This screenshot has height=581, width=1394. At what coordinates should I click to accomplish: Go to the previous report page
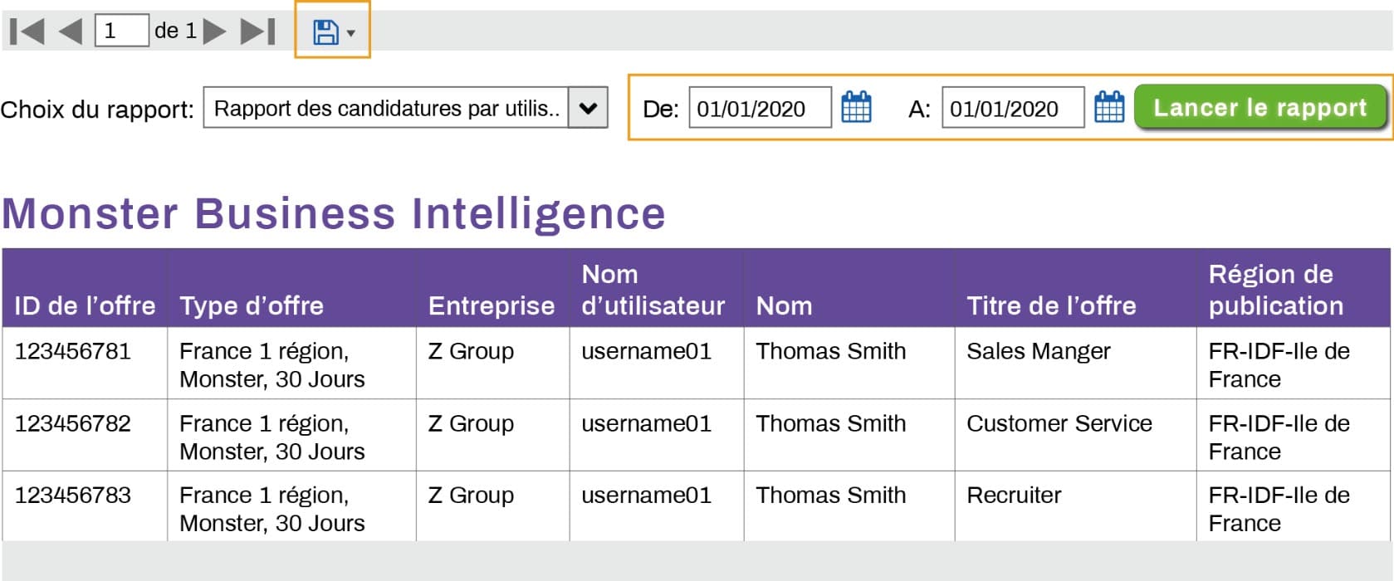pyautogui.click(x=71, y=32)
